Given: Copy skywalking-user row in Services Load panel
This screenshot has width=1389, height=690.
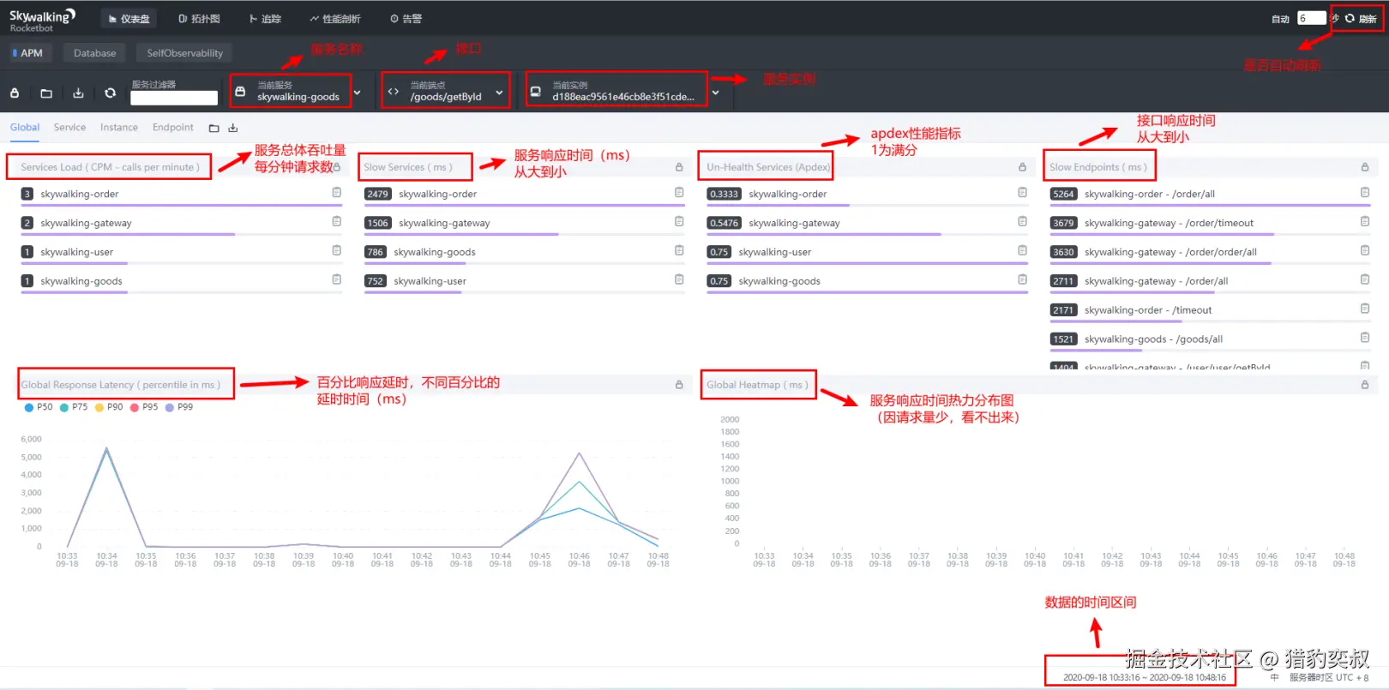Looking at the screenshot, I should [x=337, y=251].
